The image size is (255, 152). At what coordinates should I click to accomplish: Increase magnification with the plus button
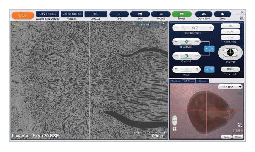tap(210, 28)
